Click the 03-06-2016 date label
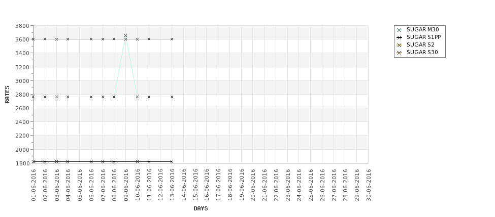The width and height of the screenshot is (495, 217). (56, 185)
